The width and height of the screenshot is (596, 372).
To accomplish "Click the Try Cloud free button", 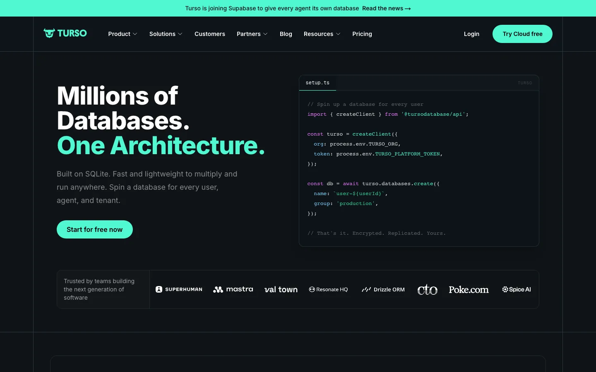I will pos(522,34).
